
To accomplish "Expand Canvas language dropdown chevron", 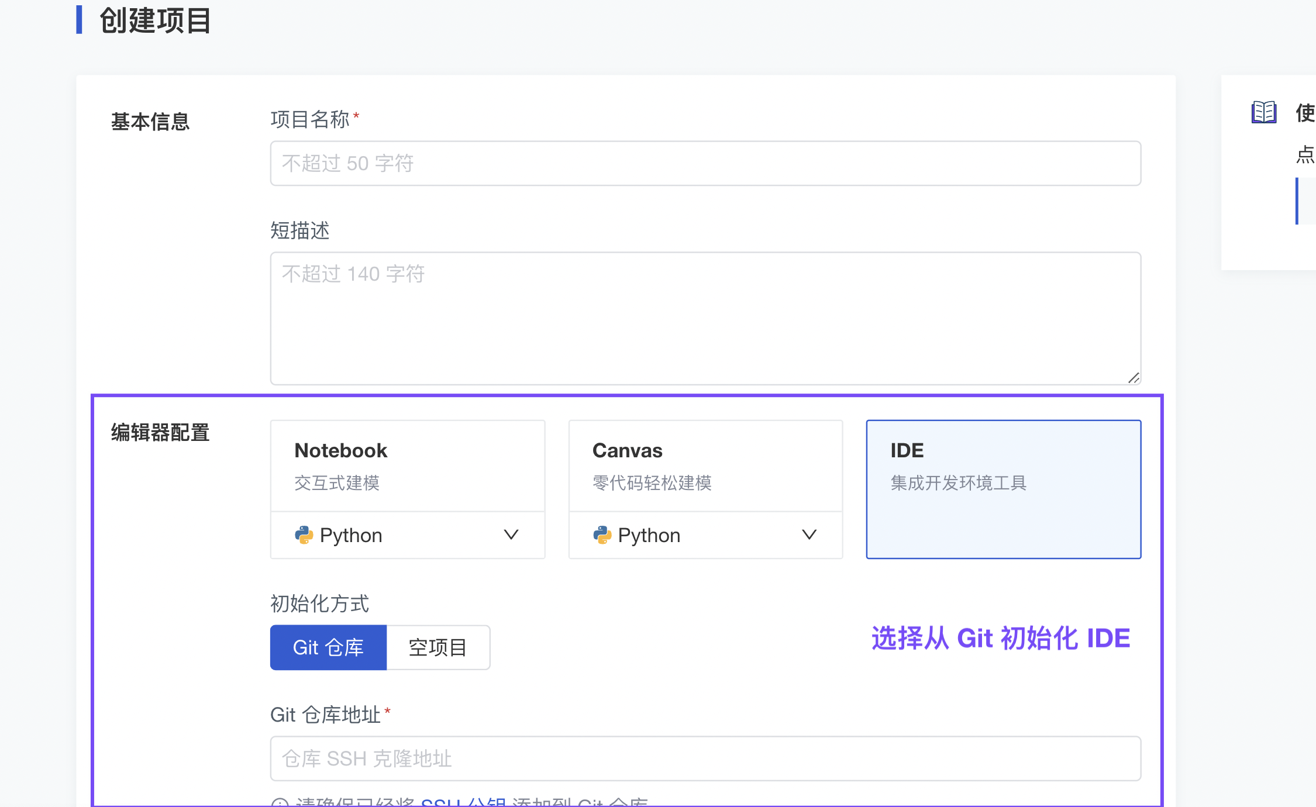I will click(x=809, y=535).
